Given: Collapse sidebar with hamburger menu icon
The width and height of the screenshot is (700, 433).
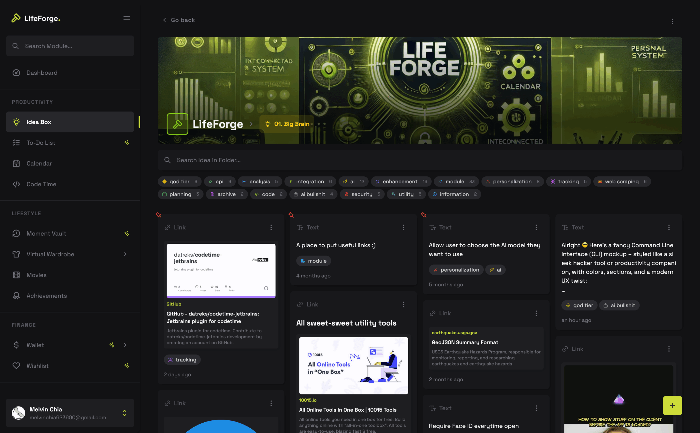Looking at the screenshot, I should [x=127, y=18].
